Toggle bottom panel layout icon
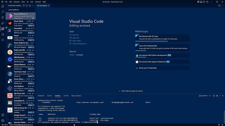Viewport: 225px width, 126px height. pos(201,2)
